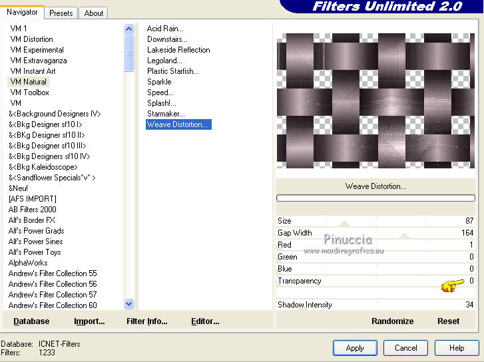Select the [AFS IMPORT] category

33,199
